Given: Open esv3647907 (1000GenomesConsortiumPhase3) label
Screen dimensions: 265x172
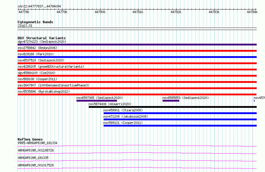Looking at the screenshot, I should click(54, 85).
